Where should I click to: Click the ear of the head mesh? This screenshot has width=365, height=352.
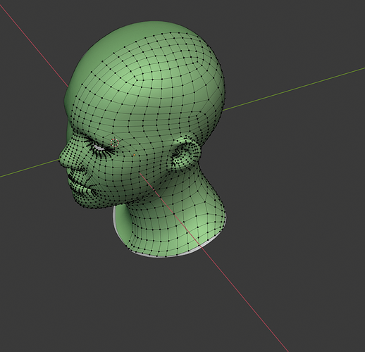(185, 153)
